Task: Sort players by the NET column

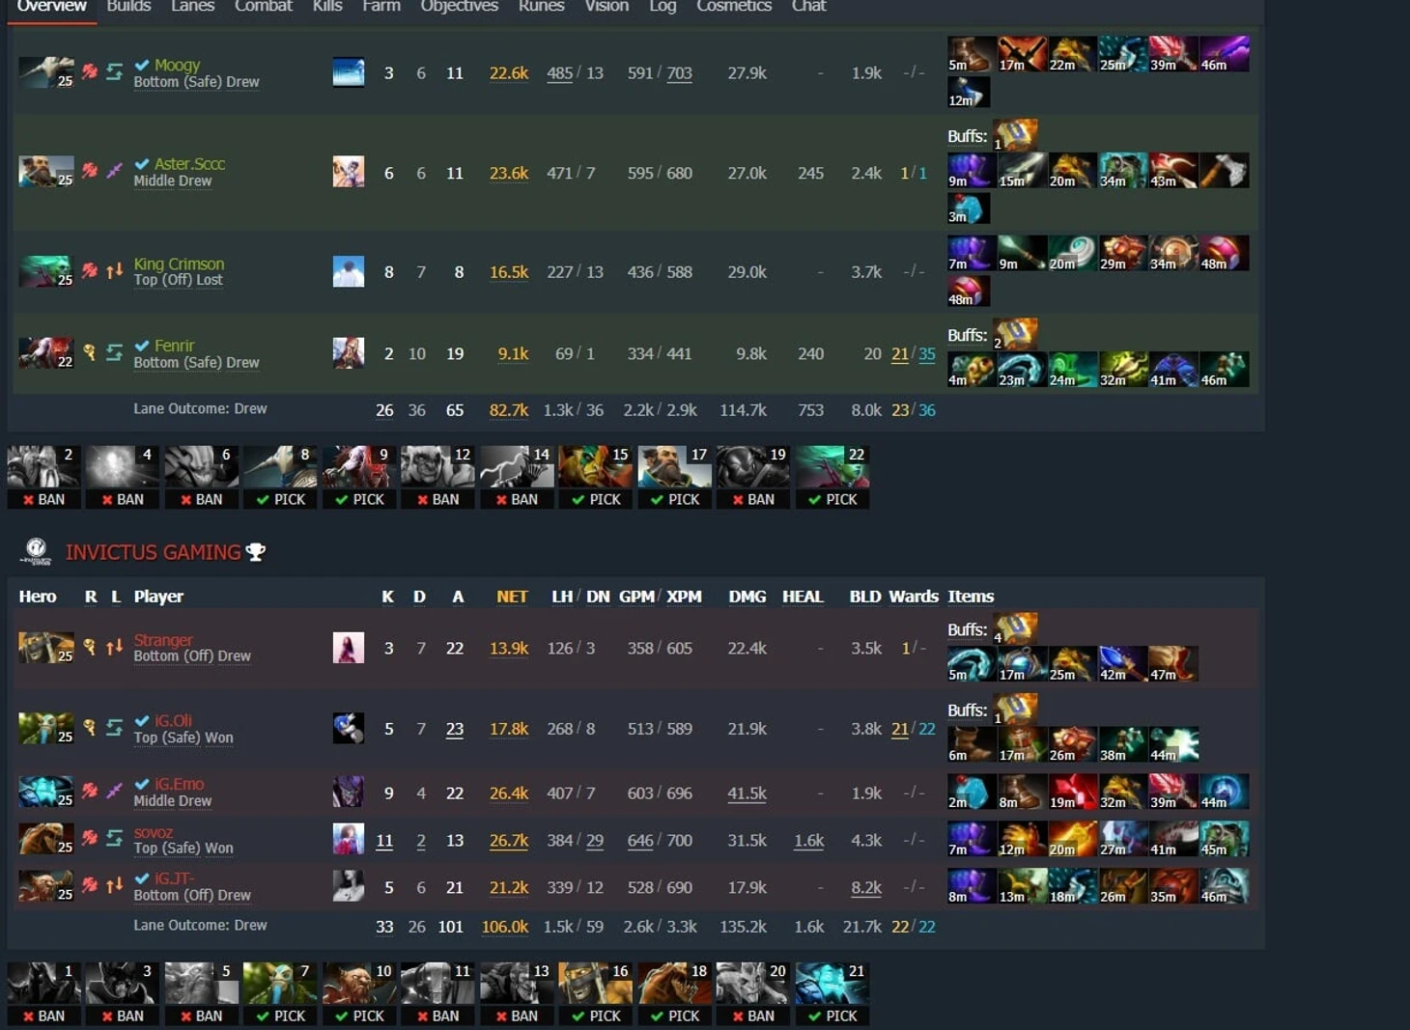Action: 512,597
